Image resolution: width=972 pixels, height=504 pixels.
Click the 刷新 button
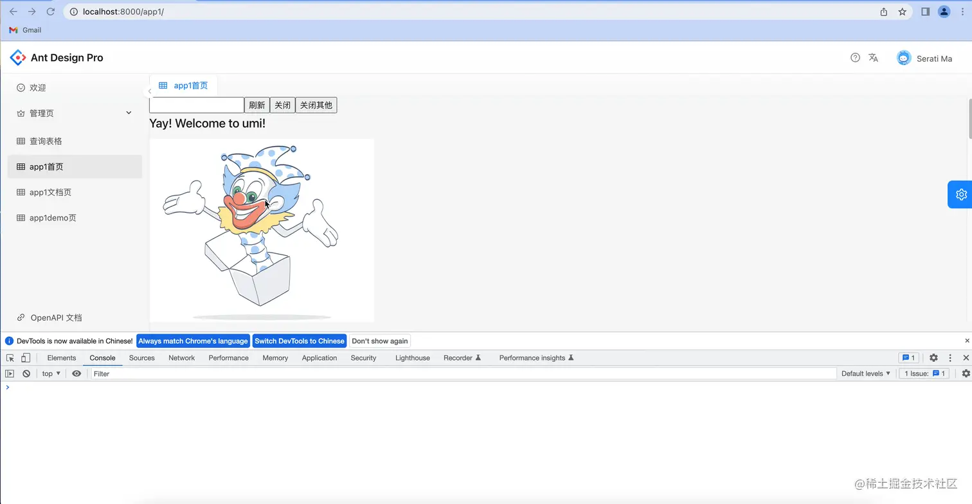(x=256, y=105)
